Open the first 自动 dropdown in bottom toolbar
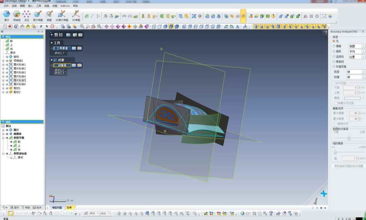 point(94,213)
